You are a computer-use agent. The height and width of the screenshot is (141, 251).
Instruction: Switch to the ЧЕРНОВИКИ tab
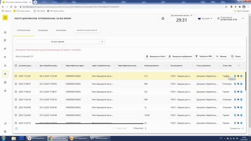click(61, 31)
